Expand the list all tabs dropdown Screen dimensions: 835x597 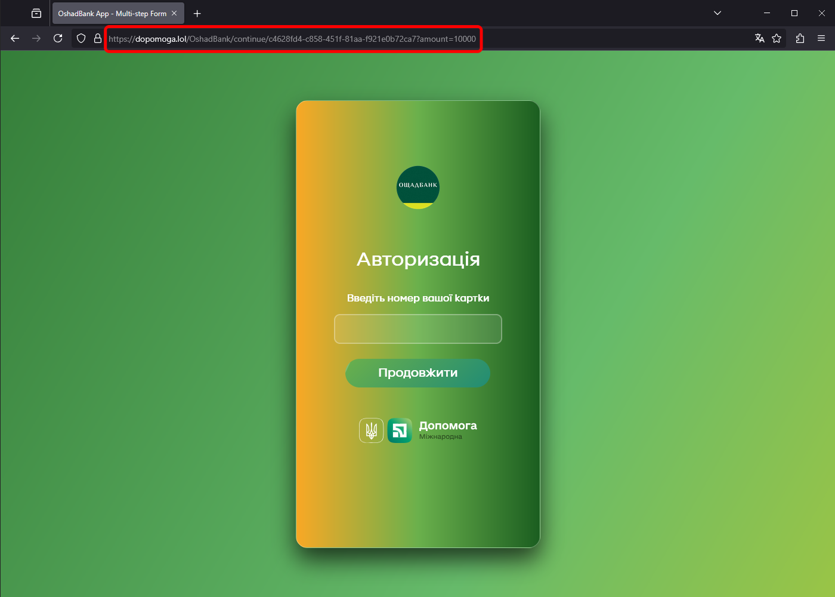(718, 13)
